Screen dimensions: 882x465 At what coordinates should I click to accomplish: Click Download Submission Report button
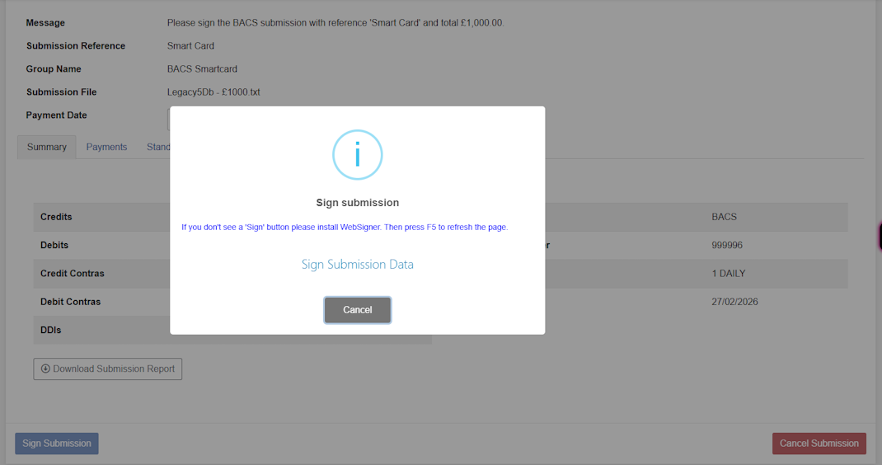coord(107,369)
